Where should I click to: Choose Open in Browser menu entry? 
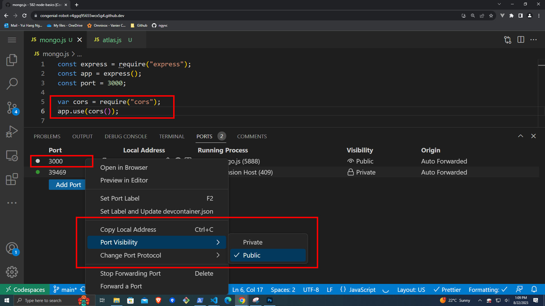pyautogui.click(x=124, y=167)
